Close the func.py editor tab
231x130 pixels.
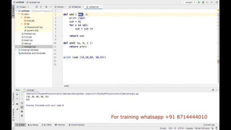[x=65, y=7]
